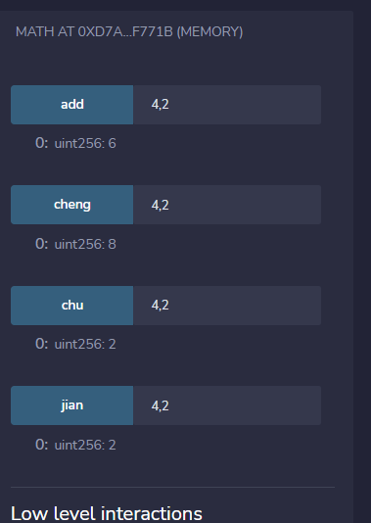Click the cheng output uint256: 8
This screenshot has width=371, height=523.
pyautogui.click(x=85, y=244)
